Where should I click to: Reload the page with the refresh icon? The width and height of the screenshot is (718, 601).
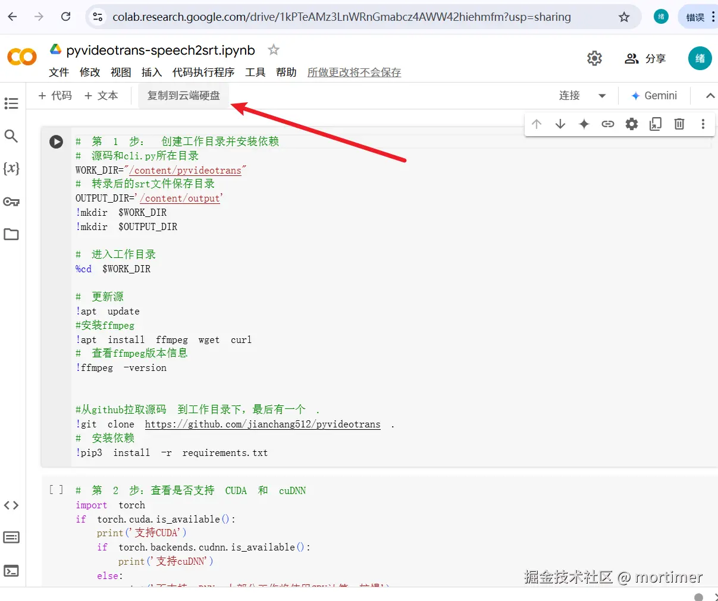pyautogui.click(x=66, y=17)
